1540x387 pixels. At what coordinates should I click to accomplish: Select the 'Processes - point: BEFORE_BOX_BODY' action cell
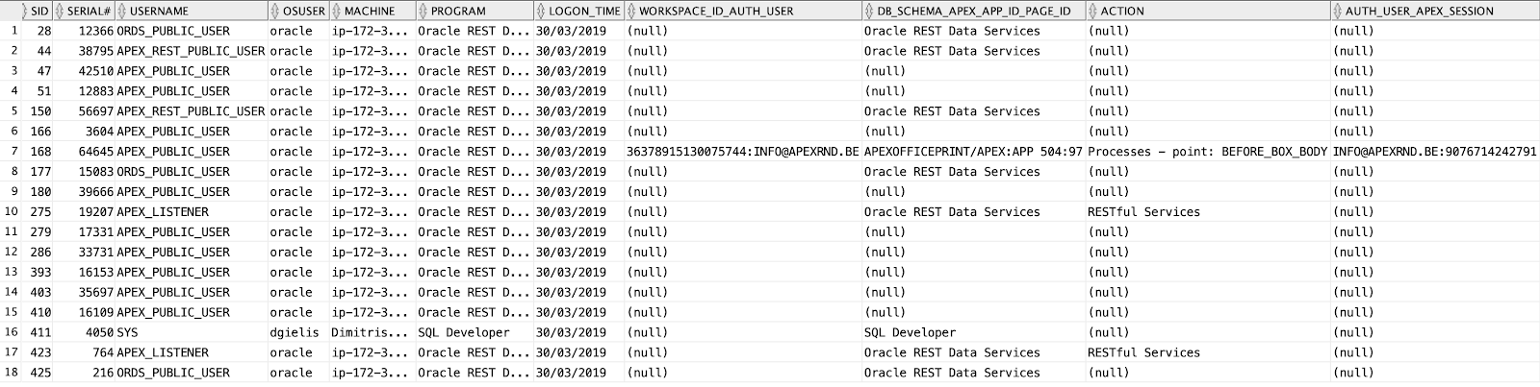pos(1207,152)
